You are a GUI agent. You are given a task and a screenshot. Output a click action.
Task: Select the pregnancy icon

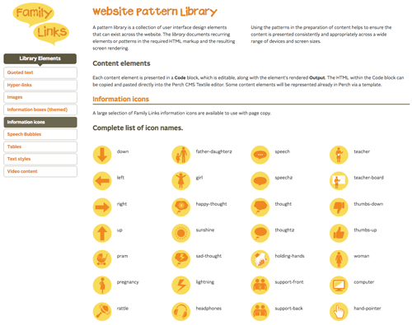[102, 286]
